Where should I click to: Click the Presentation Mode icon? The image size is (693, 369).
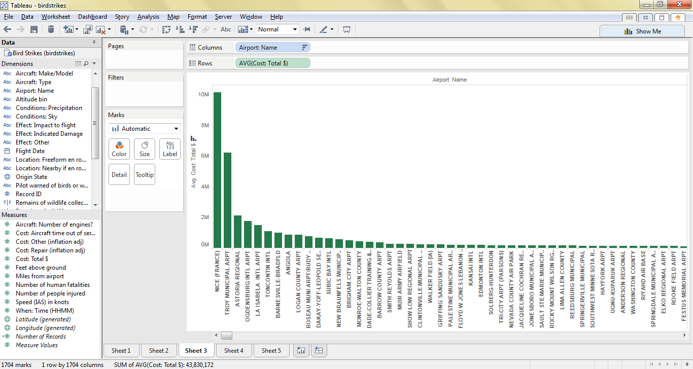[347, 29]
